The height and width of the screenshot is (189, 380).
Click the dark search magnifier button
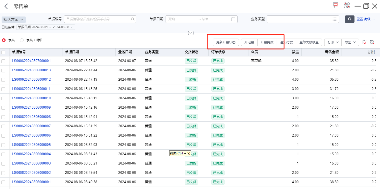(x=349, y=19)
